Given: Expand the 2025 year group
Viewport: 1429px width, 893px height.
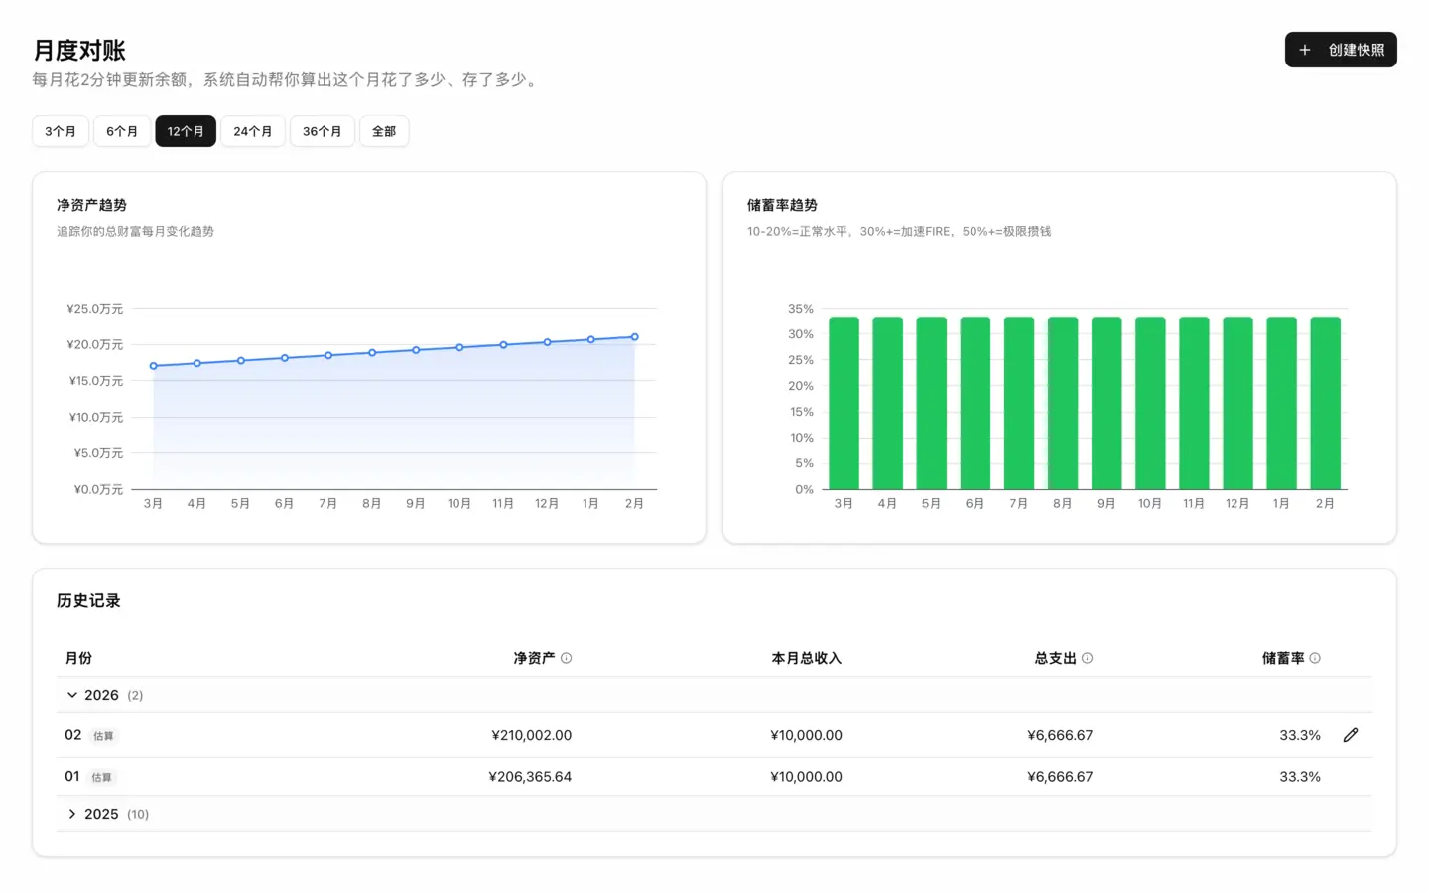Looking at the screenshot, I should pyautogui.click(x=72, y=814).
